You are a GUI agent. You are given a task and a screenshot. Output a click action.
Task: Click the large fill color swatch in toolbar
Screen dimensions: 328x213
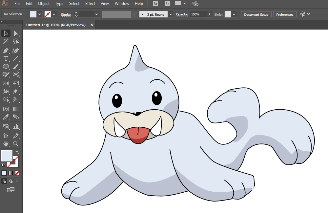(7, 156)
